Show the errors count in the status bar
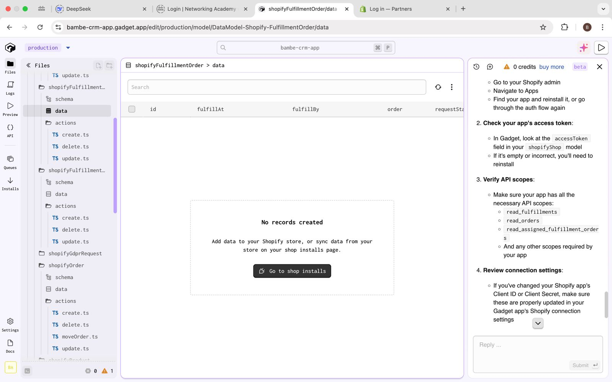 91,371
